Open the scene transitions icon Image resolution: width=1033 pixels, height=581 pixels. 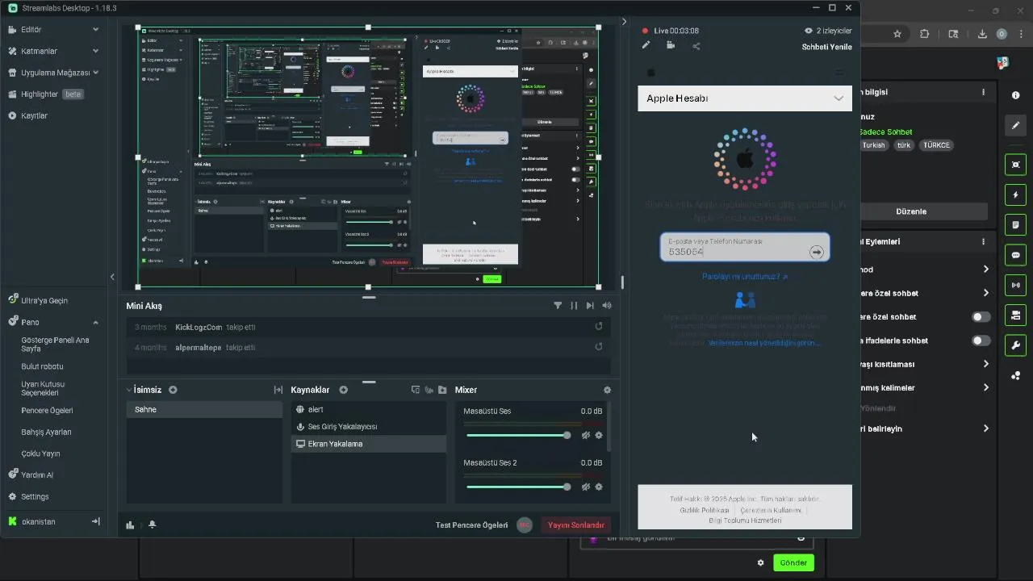[x=278, y=390]
